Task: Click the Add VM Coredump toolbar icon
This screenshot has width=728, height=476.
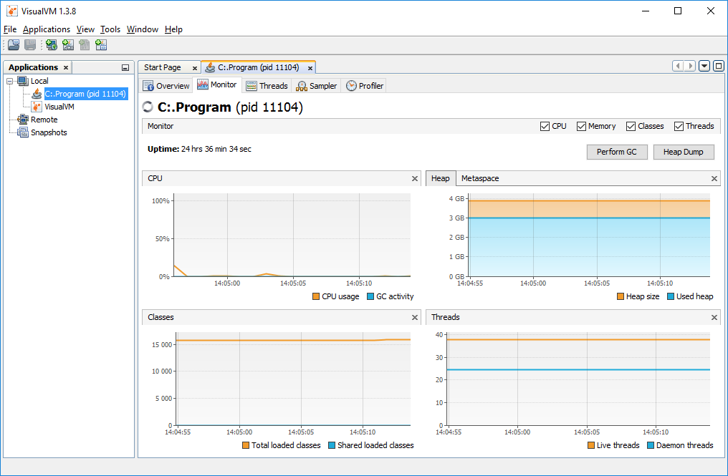Action: [x=85, y=44]
